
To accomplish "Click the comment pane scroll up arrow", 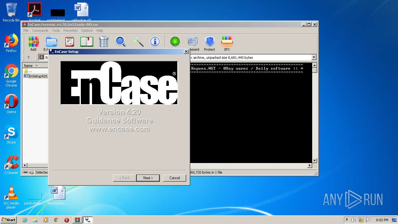I will click(x=314, y=65).
